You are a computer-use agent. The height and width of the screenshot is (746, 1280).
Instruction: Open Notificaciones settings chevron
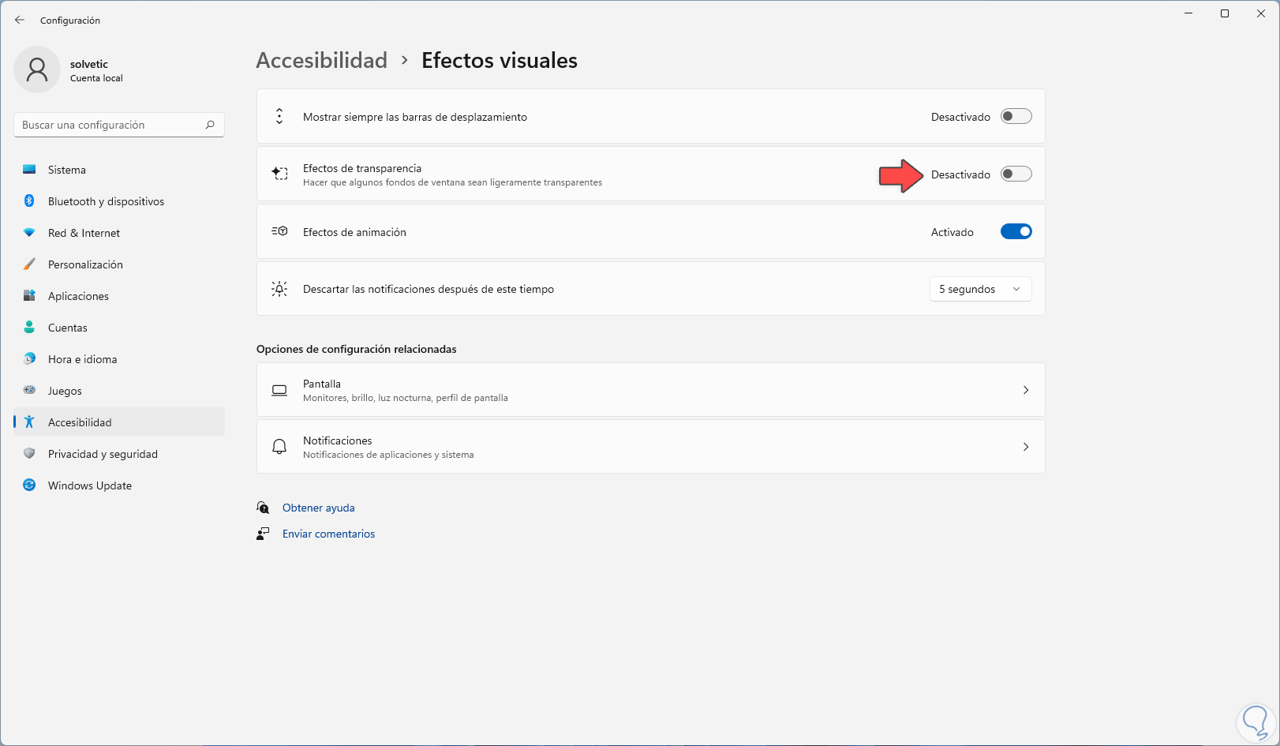point(1025,447)
